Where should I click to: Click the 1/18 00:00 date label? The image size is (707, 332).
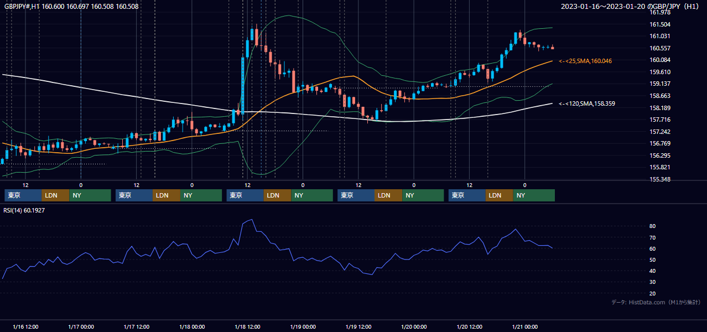pos(192,326)
